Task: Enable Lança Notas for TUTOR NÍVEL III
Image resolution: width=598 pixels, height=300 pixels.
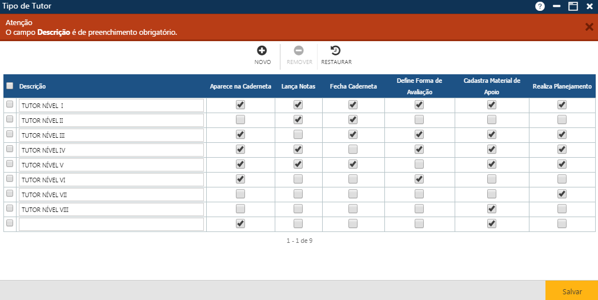Action: click(x=298, y=134)
